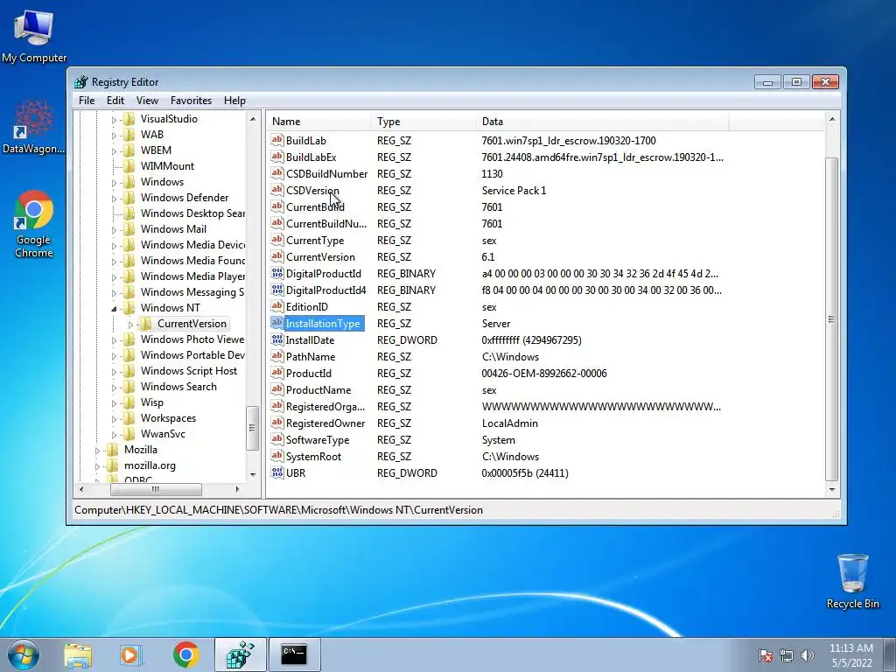896x672 pixels.
Task: Maximize the Registry Editor window
Action: pyautogui.click(x=796, y=82)
